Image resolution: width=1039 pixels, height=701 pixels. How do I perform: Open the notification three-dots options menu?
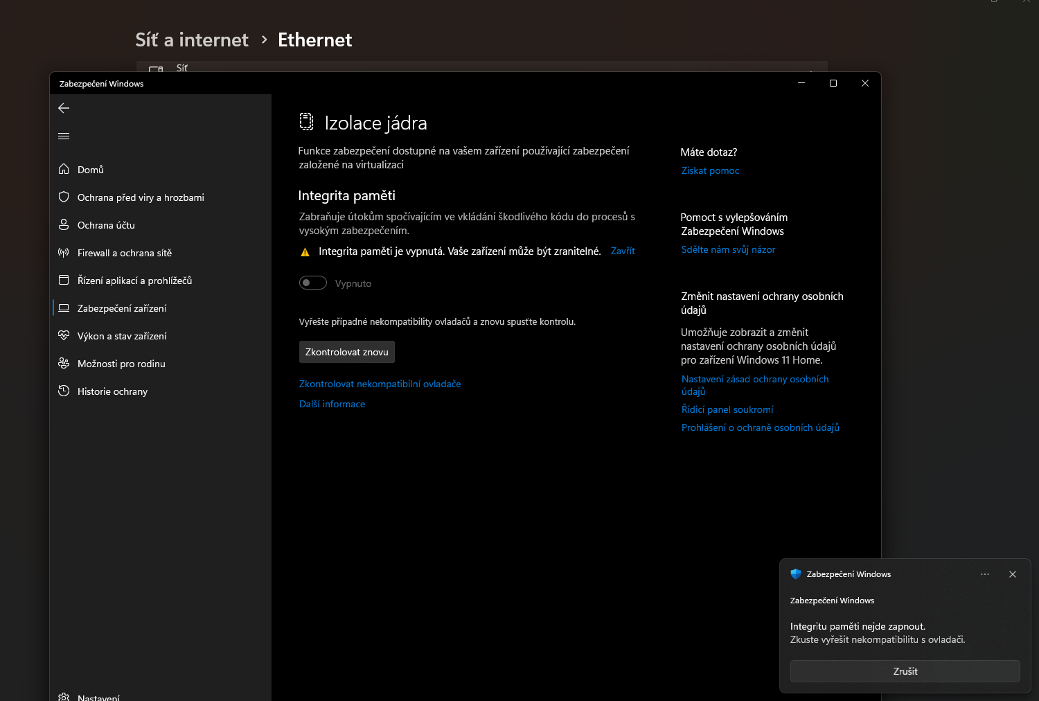(985, 574)
